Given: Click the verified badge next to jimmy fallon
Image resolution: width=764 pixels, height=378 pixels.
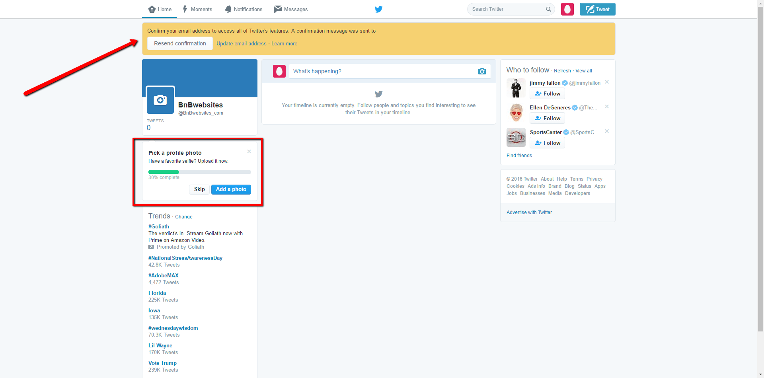Looking at the screenshot, I should click(x=564, y=83).
